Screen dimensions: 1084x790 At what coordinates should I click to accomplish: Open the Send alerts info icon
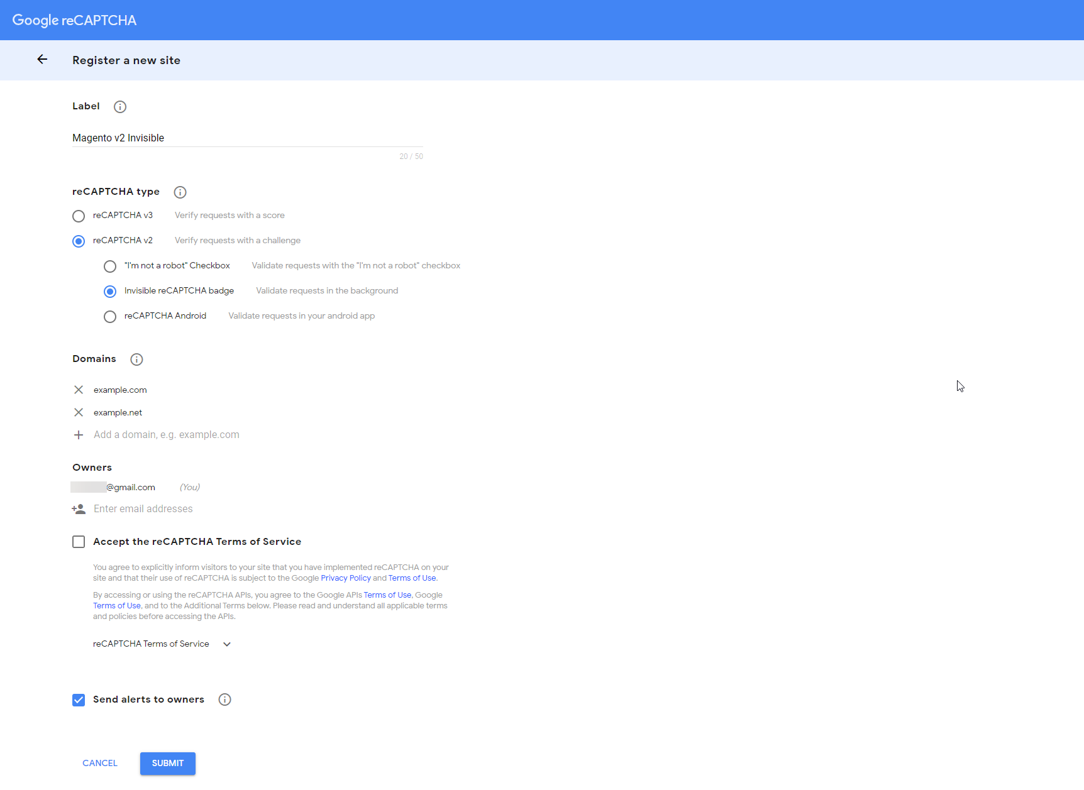coord(224,699)
